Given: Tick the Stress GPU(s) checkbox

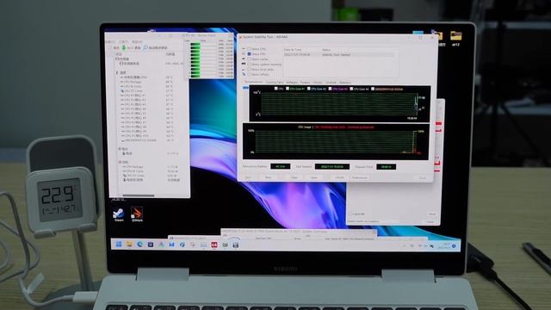Looking at the screenshot, I should [x=249, y=75].
